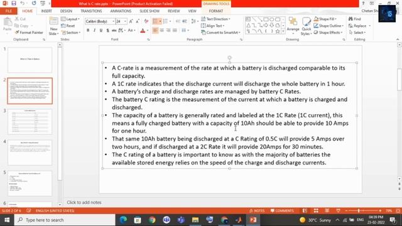Click the zoom slider in status bar

click(x=363, y=211)
